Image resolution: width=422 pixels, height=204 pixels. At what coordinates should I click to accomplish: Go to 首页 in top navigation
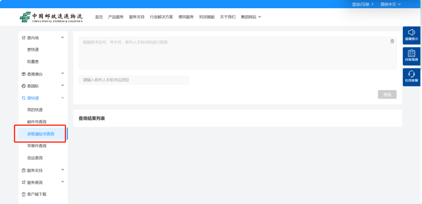[x=99, y=17]
